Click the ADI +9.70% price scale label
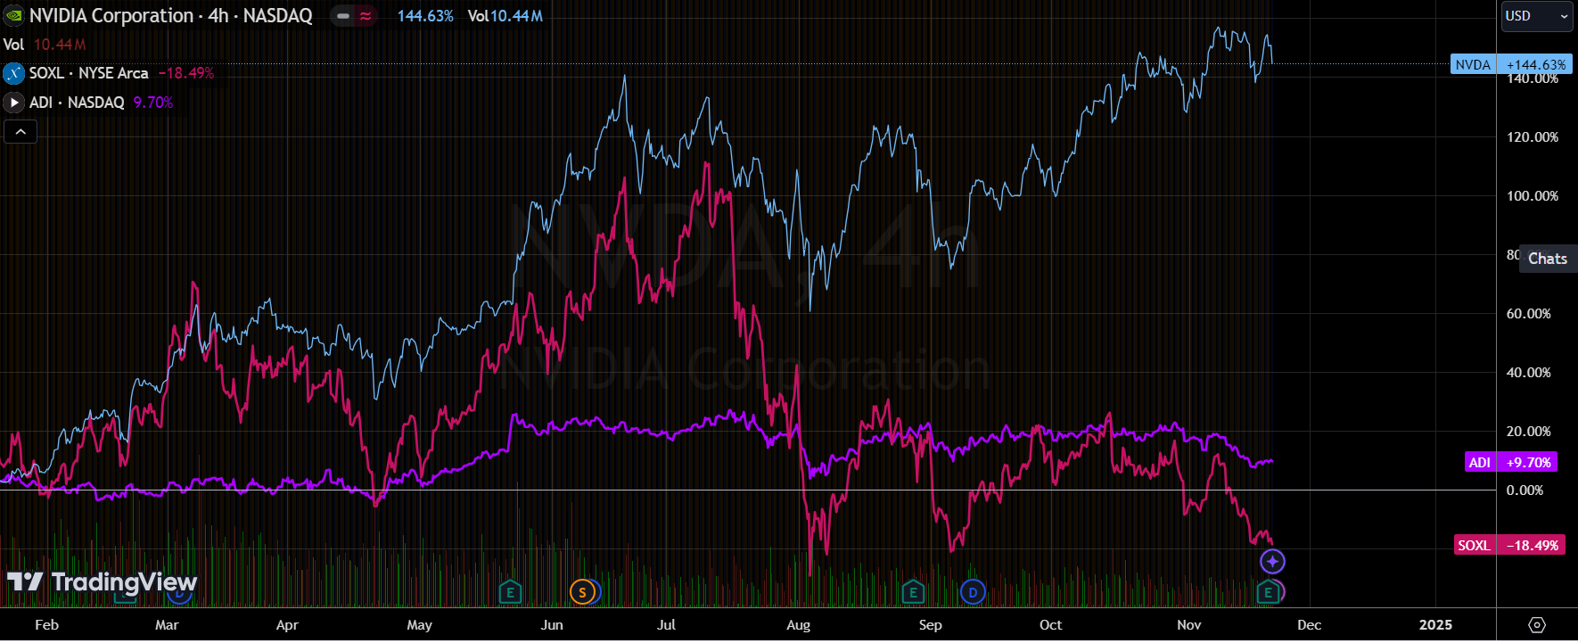This screenshot has height=643, width=1578. pyautogui.click(x=1512, y=462)
